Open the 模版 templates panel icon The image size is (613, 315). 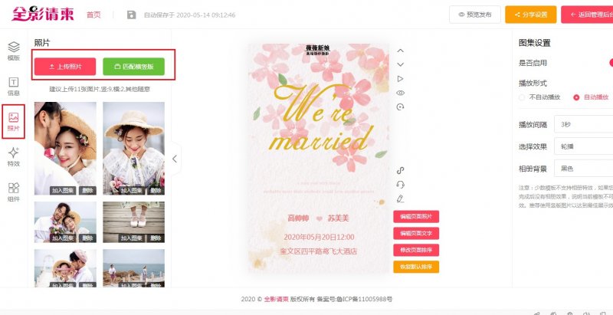tap(14, 51)
